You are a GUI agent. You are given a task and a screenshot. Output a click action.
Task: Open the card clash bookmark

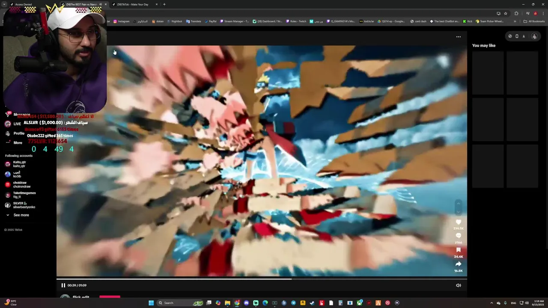coord(418,21)
